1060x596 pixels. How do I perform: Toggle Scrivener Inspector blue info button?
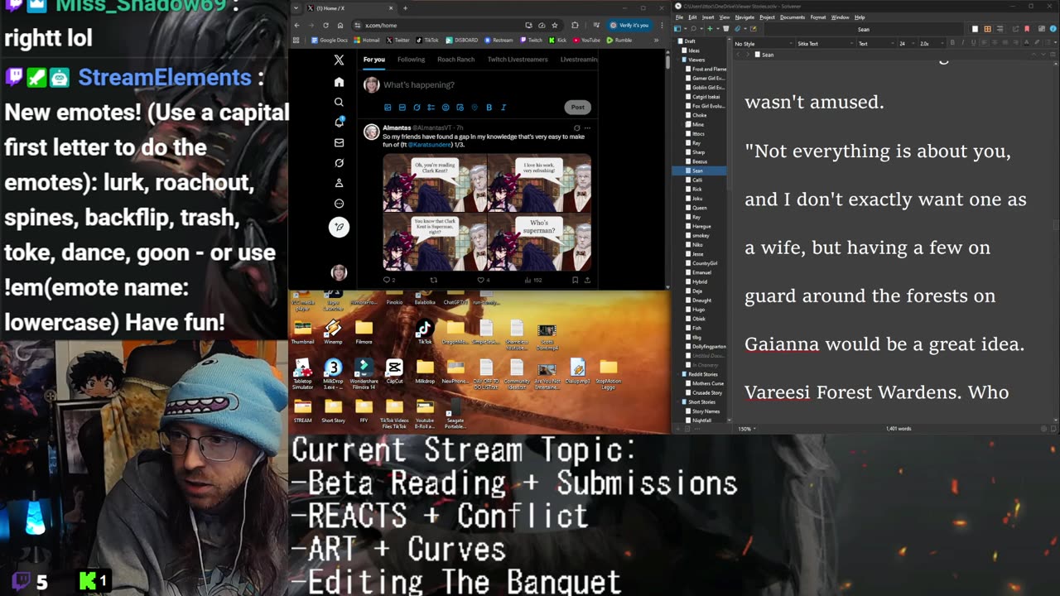pos(1053,29)
